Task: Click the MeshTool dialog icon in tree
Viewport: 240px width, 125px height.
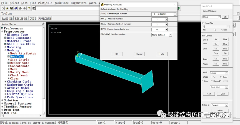Action: click(9, 56)
